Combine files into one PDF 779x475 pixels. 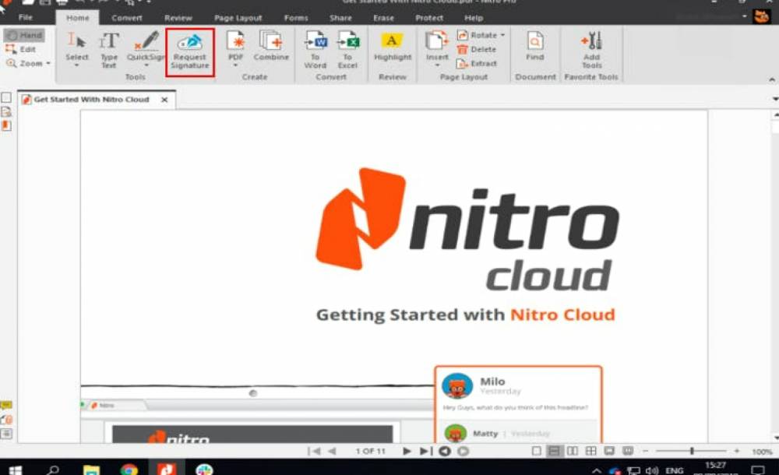point(271,46)
